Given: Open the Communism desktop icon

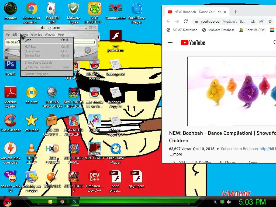Looking at the screenshot, I should (115, 8).
